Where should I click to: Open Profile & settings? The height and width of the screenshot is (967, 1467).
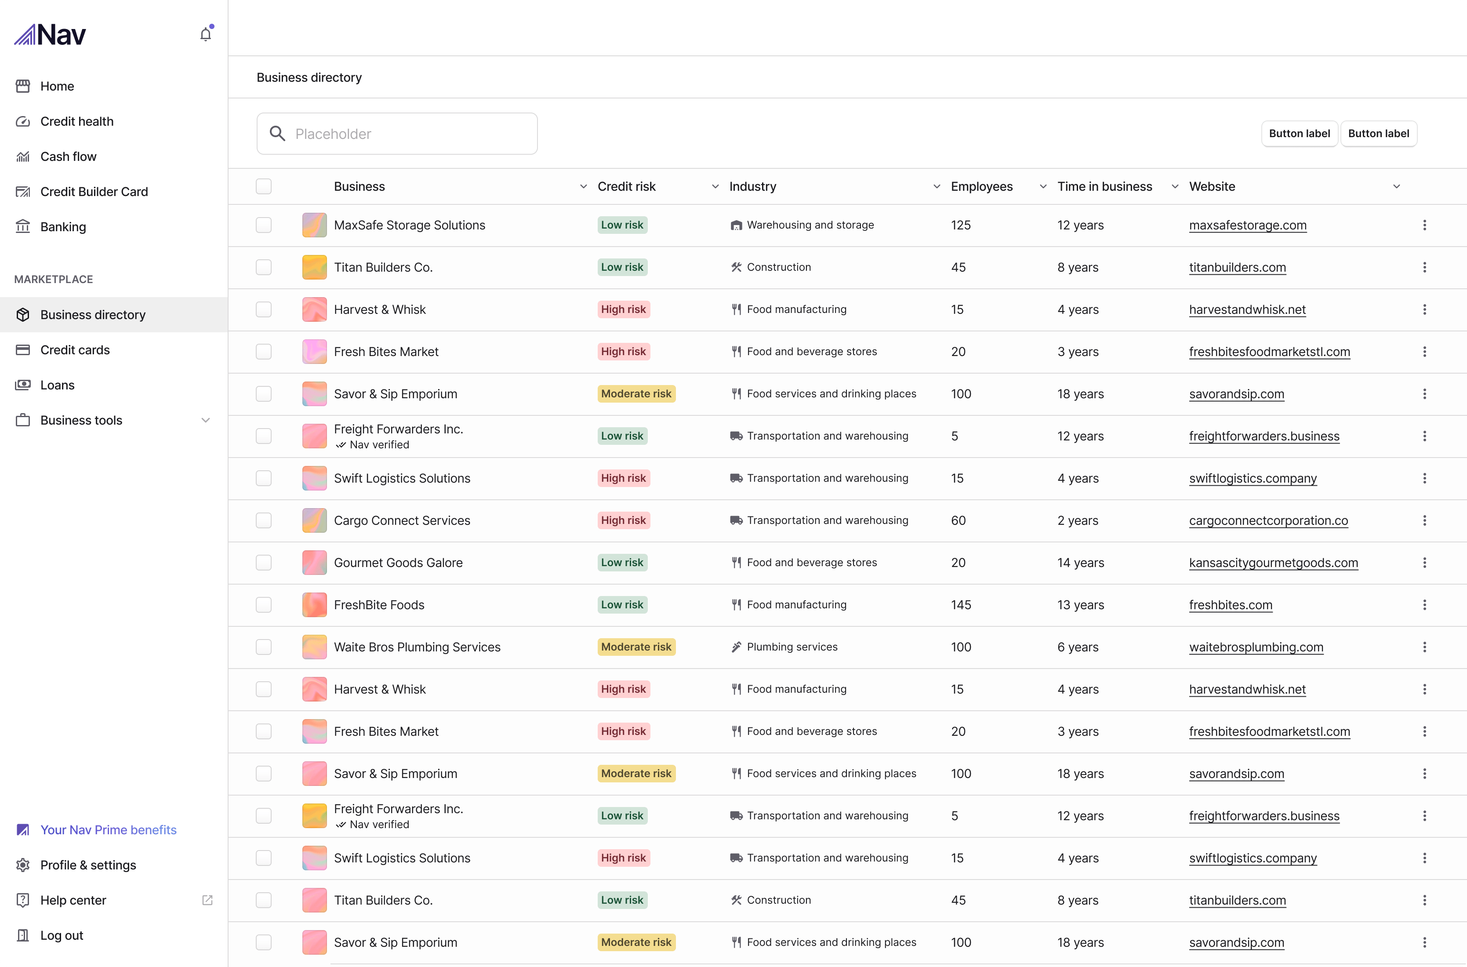click(88, 865)
